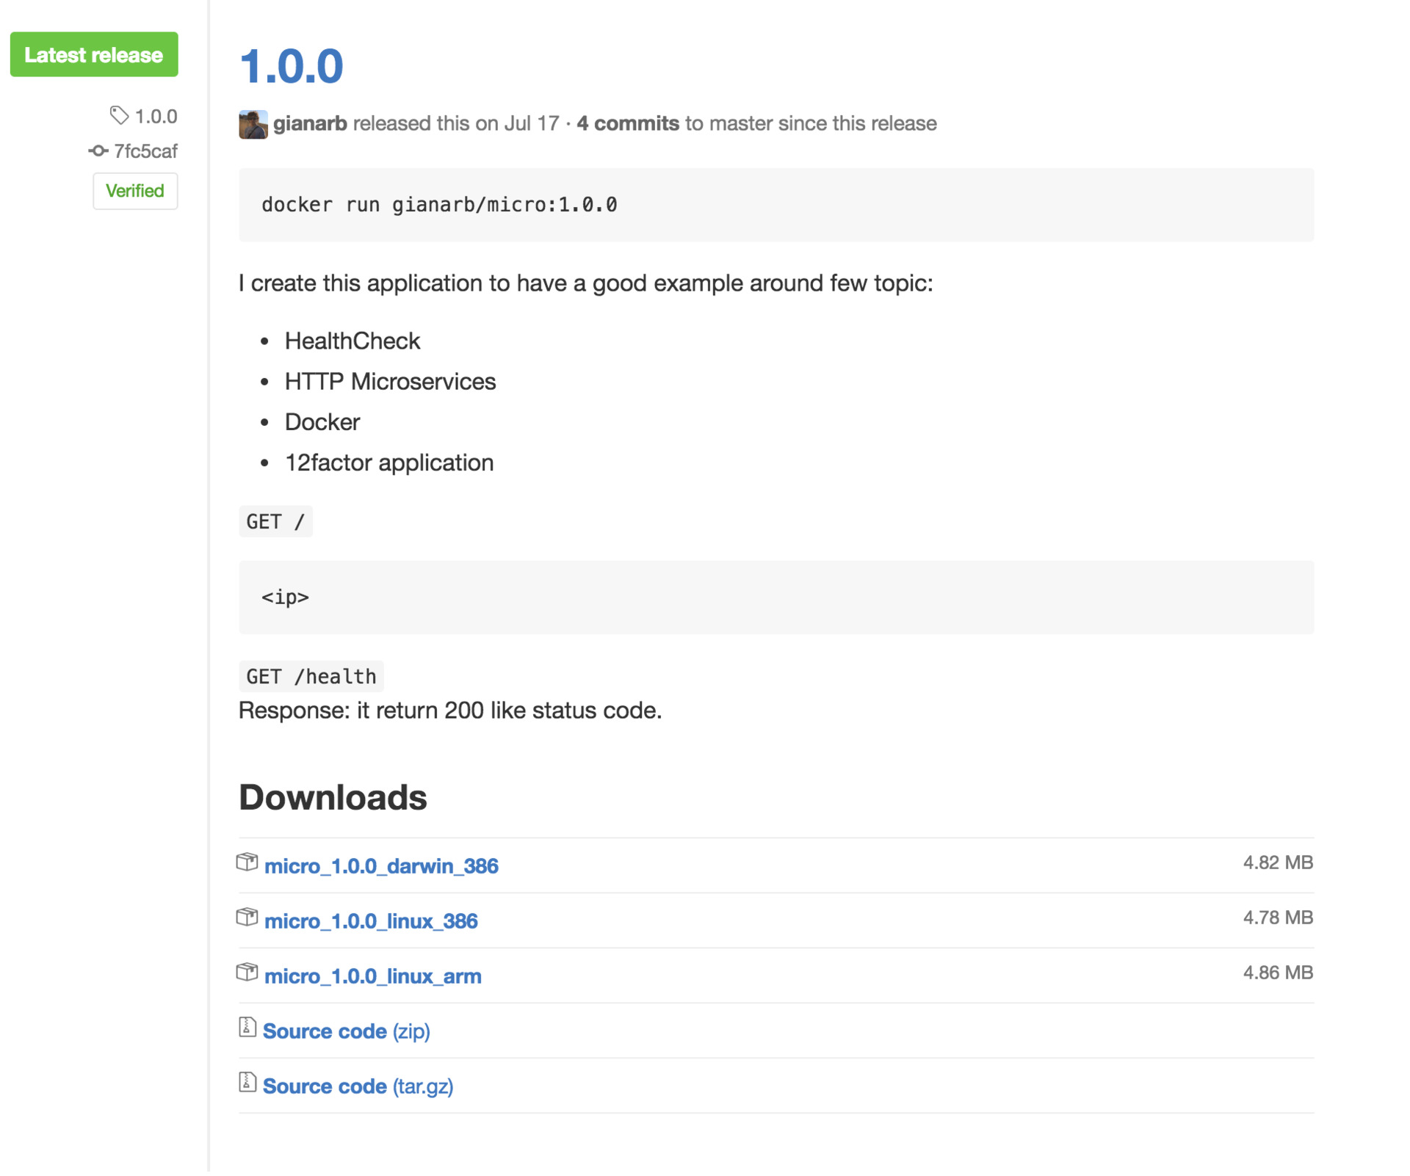Click the Verified badge
This screenshot has width=1410, height=1176.
135,191
